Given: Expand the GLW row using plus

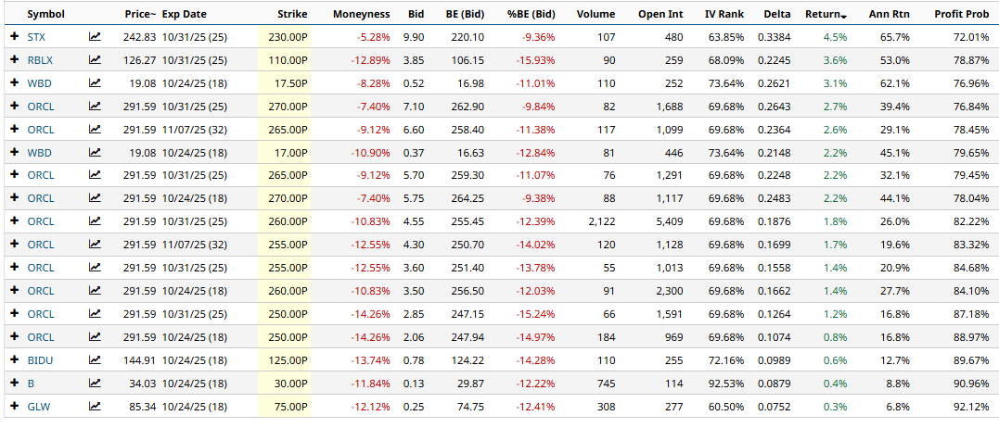Looking at the screenshot, I should (14, 406).
